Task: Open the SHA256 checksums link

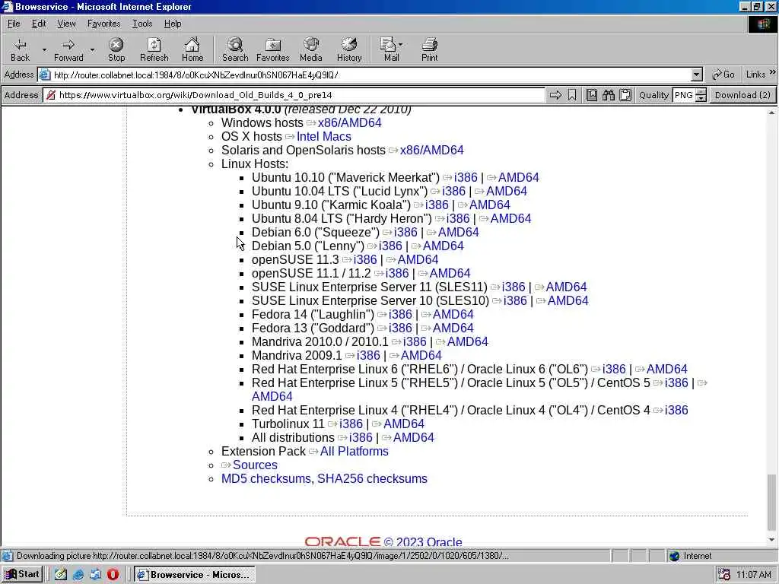Action: [x=372, y=479]
